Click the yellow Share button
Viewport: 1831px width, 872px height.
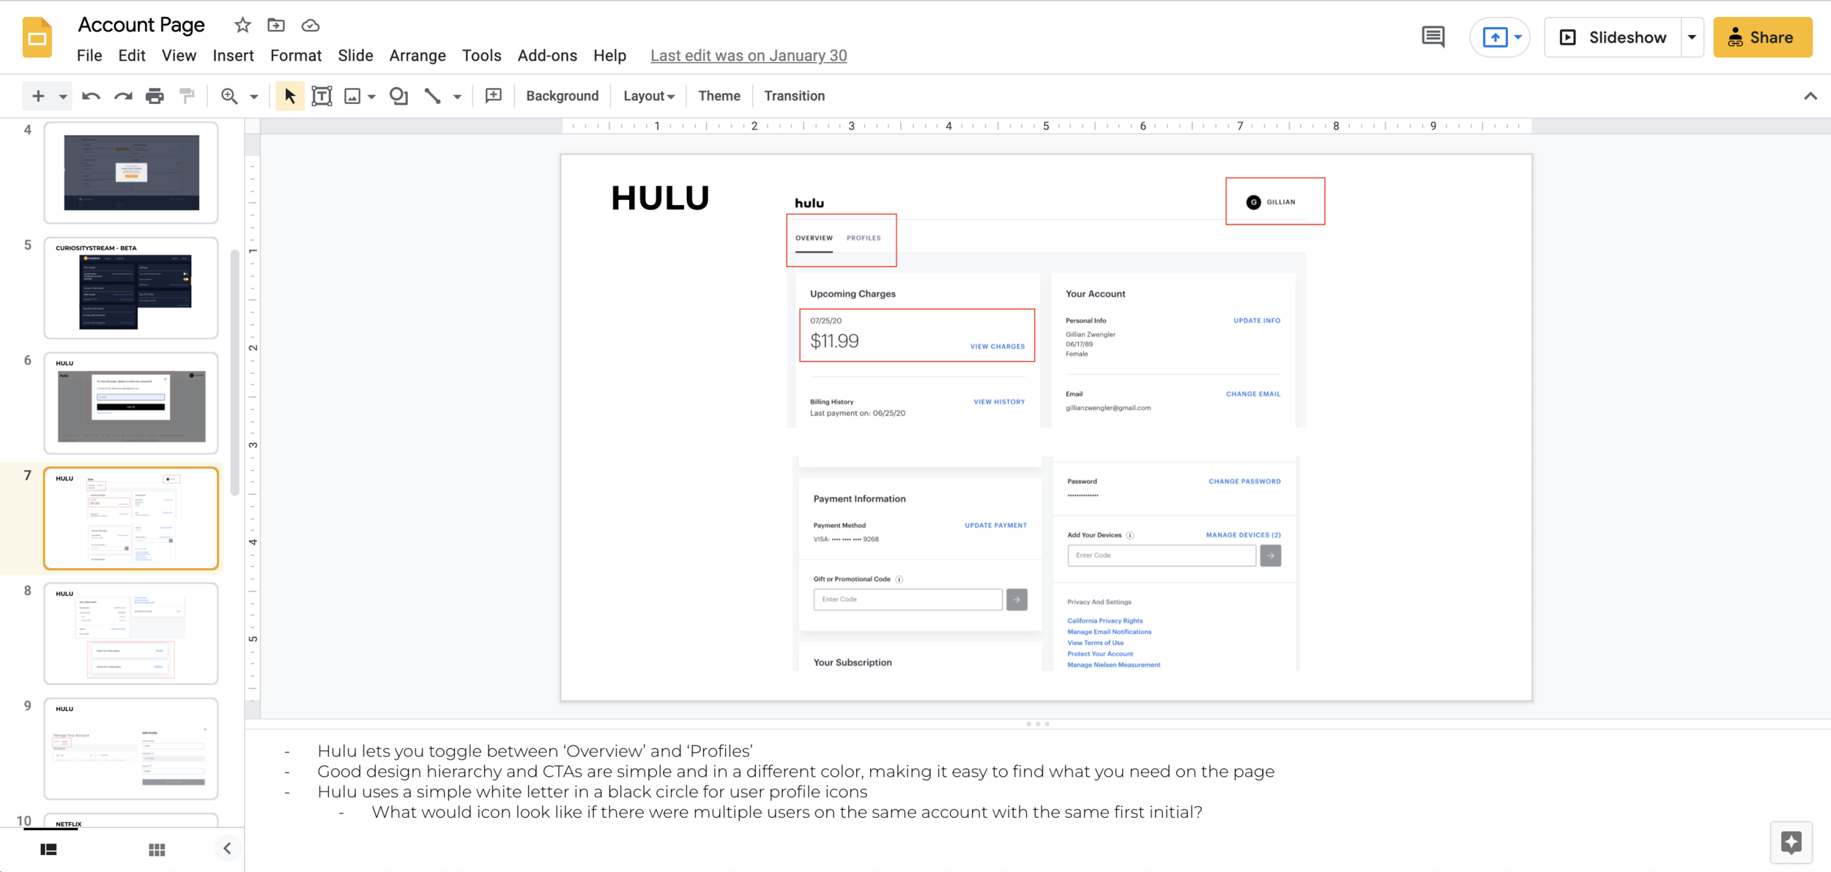click(x=1762, y=37)
